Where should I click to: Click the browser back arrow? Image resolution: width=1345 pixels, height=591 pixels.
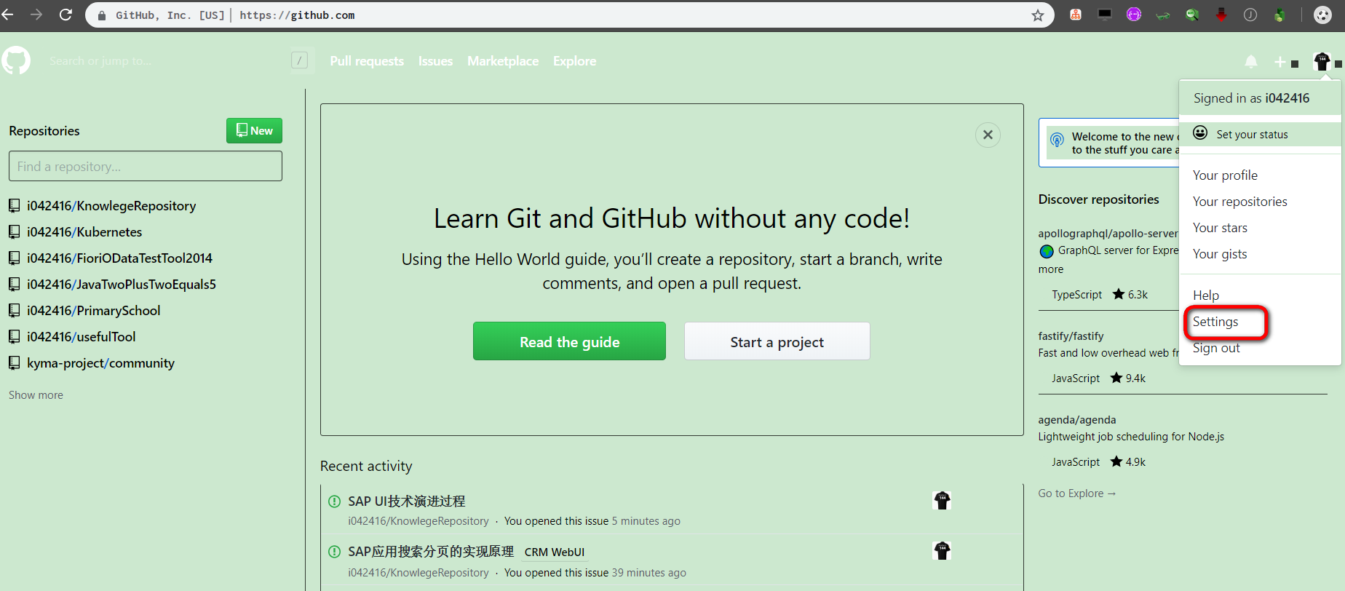click(7, 15)
